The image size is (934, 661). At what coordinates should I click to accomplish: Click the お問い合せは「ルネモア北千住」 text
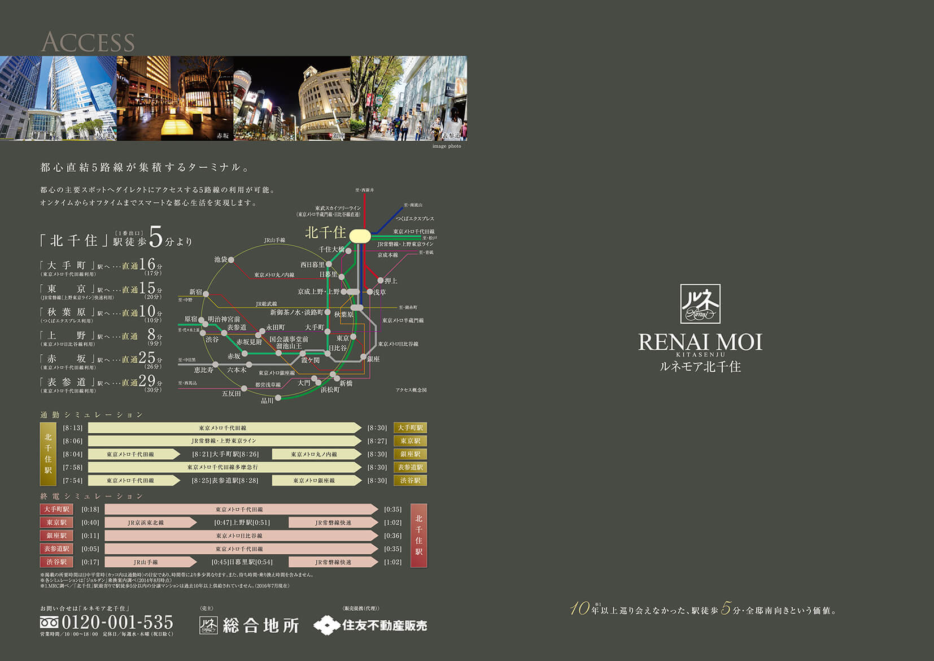(85, 608)
